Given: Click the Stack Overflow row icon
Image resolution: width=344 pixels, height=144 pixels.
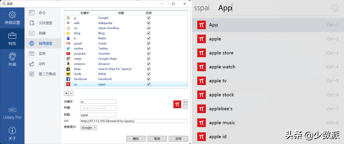Looking at the screenshot, I should coord(68,28).
